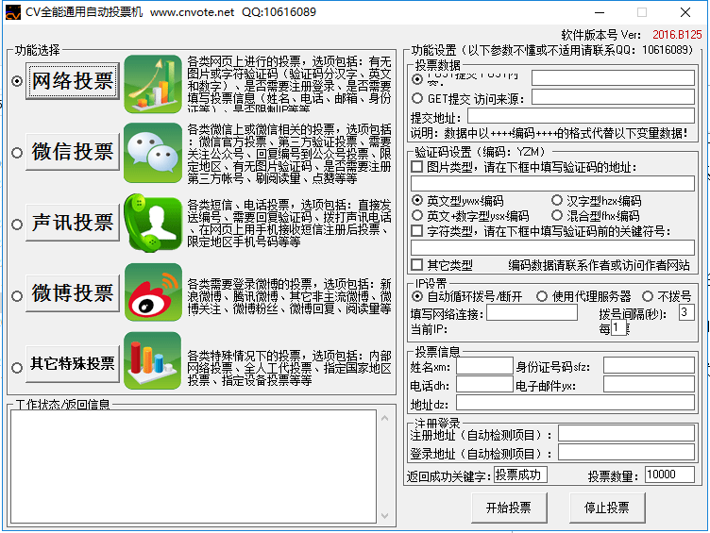This screenshot has height=533, width=710.
Task: Click the 当前IP label
Action: 429,329
